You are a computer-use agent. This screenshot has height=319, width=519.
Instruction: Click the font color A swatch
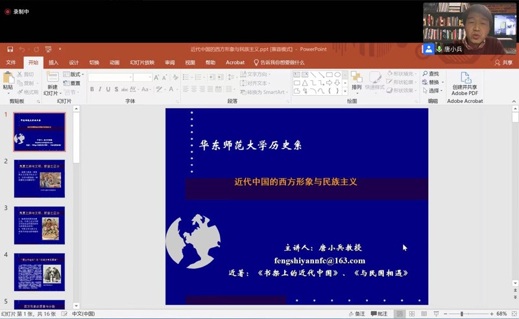[x=171, y=89]
